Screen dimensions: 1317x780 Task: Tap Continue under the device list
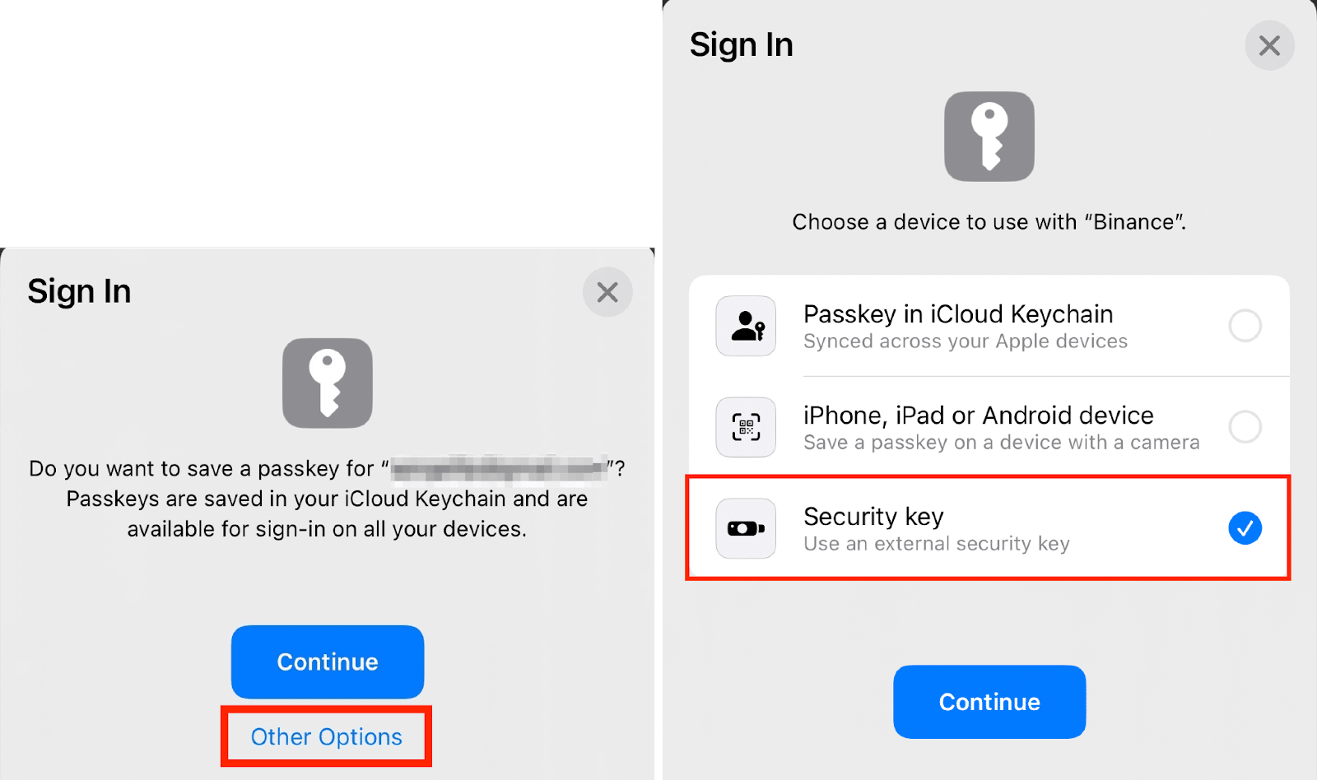[989, 702]
